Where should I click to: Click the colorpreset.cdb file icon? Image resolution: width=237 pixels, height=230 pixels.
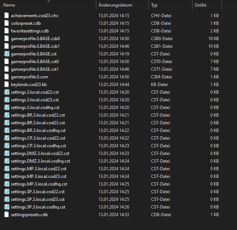pyautogui.click(x=7, y=23)
